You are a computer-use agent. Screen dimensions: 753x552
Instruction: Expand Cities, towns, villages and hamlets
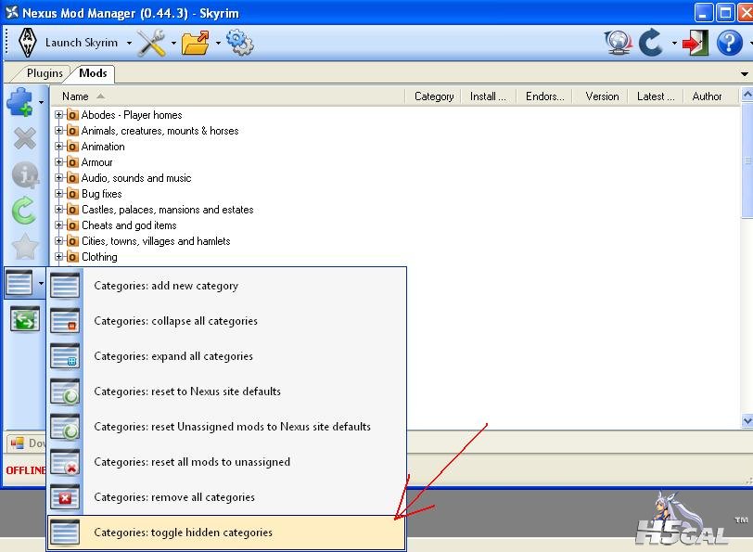click(59, 240)
